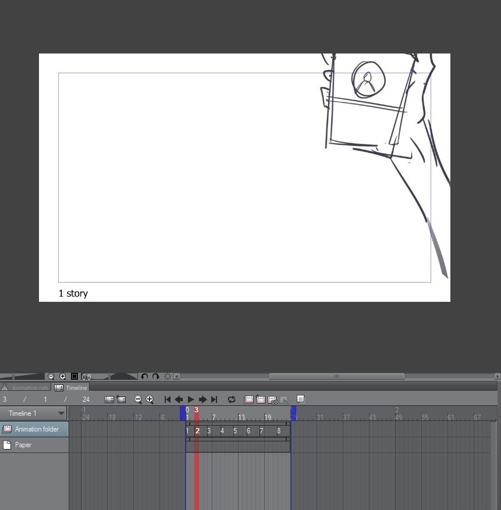
Task: Click the canvas horizontal scrollbar
Action: coord(336,377)
